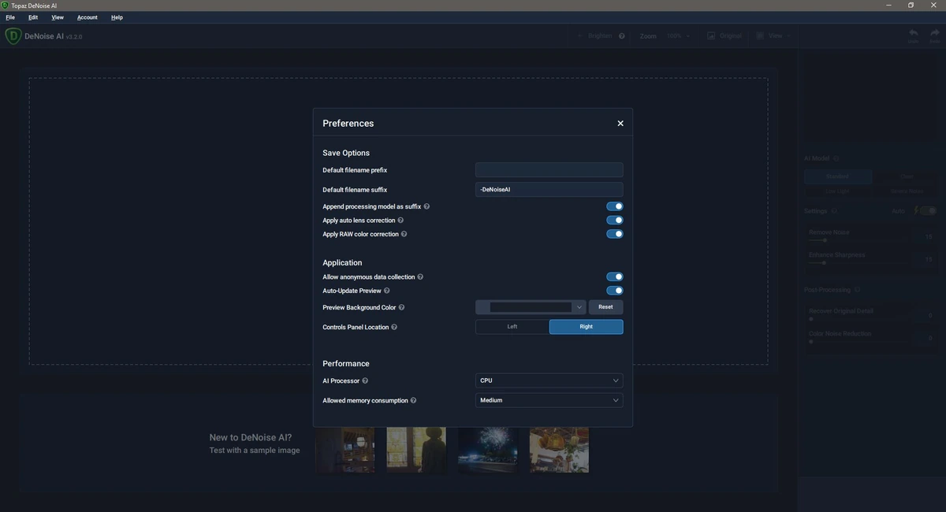This screenshot has height=512, width=946.
Task: Click the Enhance Sharpness slider
Action: click(858, 263)
